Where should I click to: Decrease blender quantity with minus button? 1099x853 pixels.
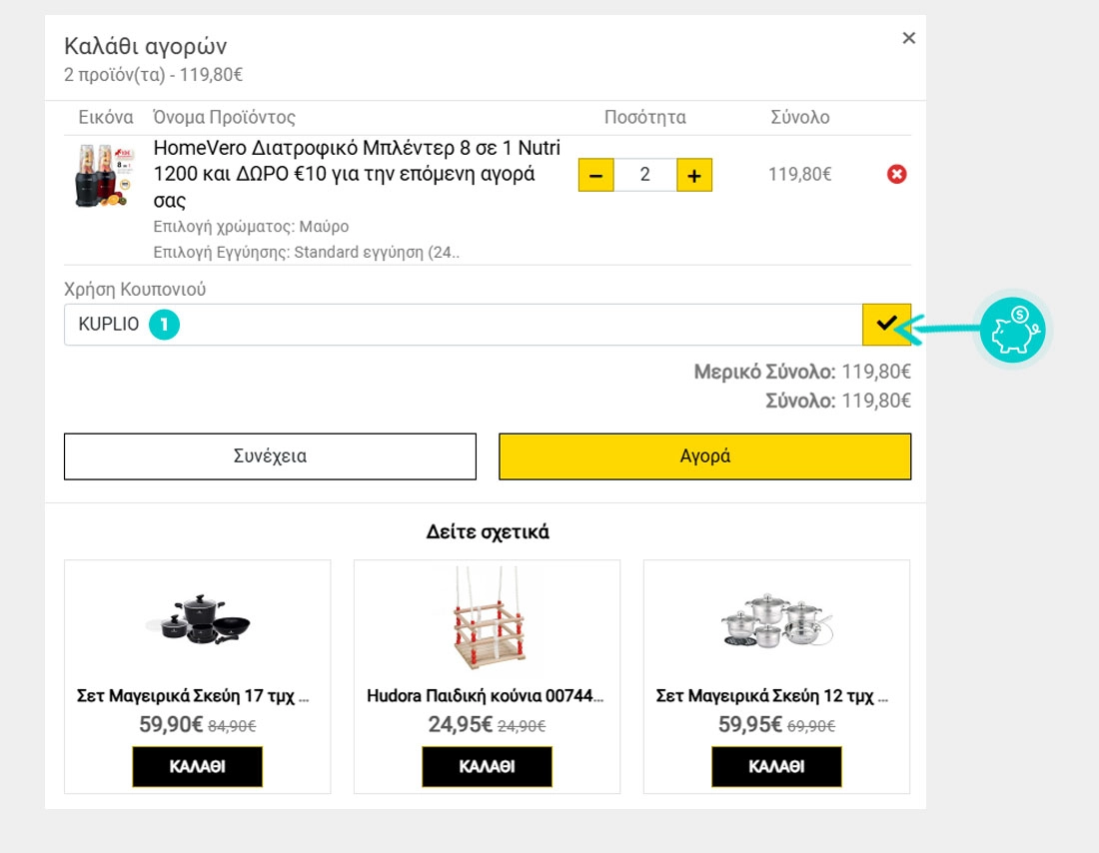tap(595, 175)
